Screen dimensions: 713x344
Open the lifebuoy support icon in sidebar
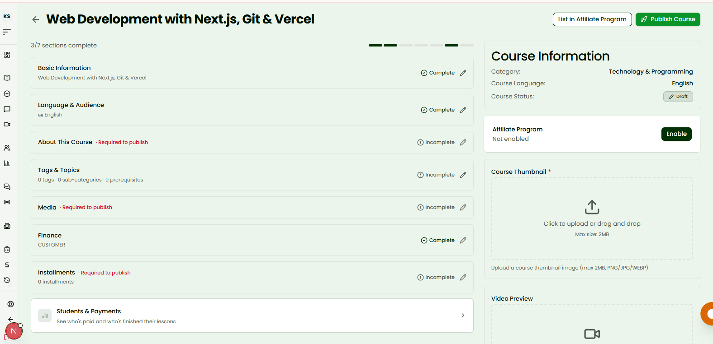pyautogui.click(x=10, y=304)
